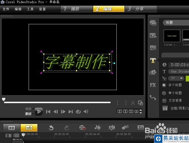Click the preview scrubber jog slider
Screen dimensions: 189x143
[4, 99]
